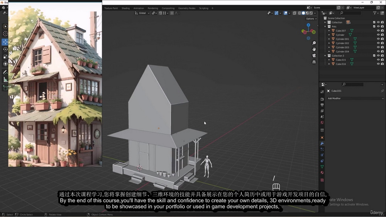Disable render for Cube.016 camera icon
386x217 pixels.
382,64
